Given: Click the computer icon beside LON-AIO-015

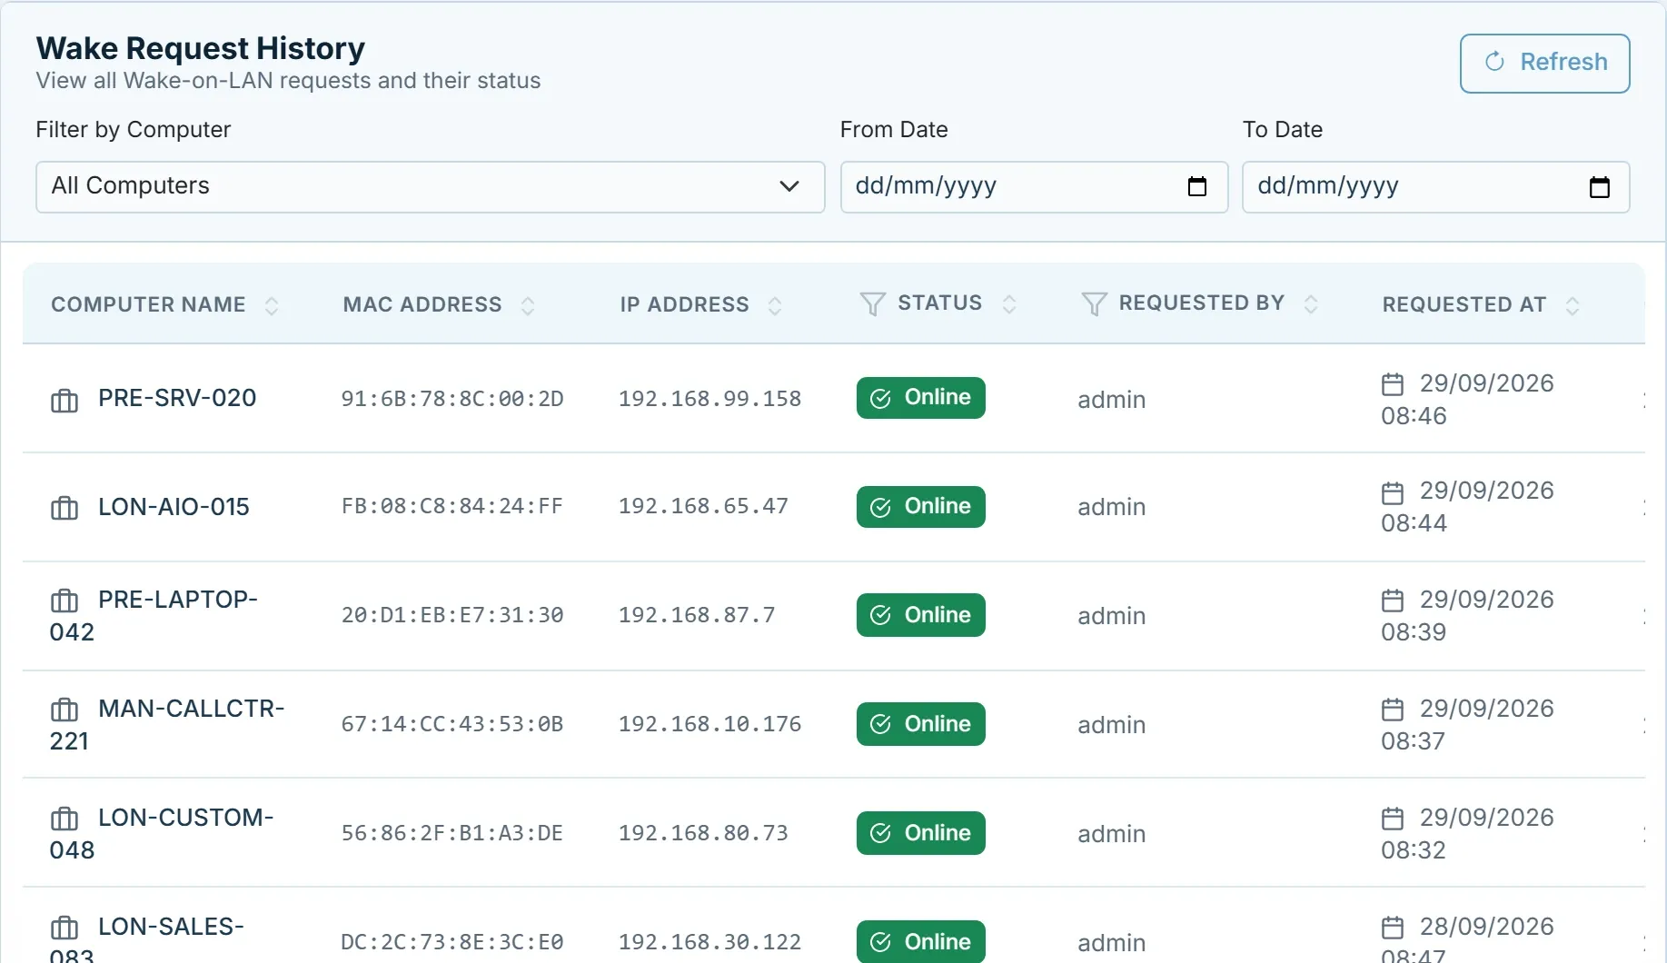Looking at the screenshot, I should point(64,508).
